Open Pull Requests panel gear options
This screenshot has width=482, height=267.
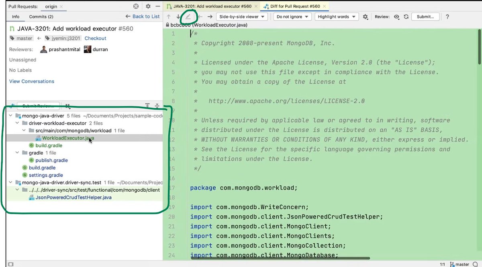click(148, 6)
